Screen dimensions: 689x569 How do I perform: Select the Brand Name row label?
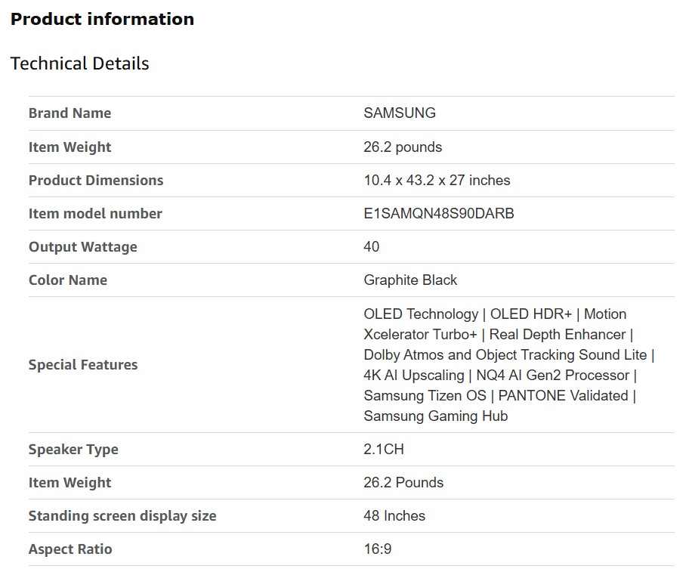[70, 113]
